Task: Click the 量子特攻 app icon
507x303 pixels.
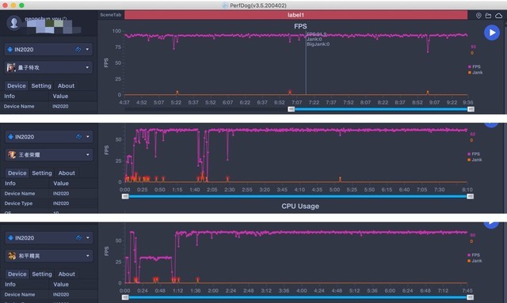Action: 11,67
